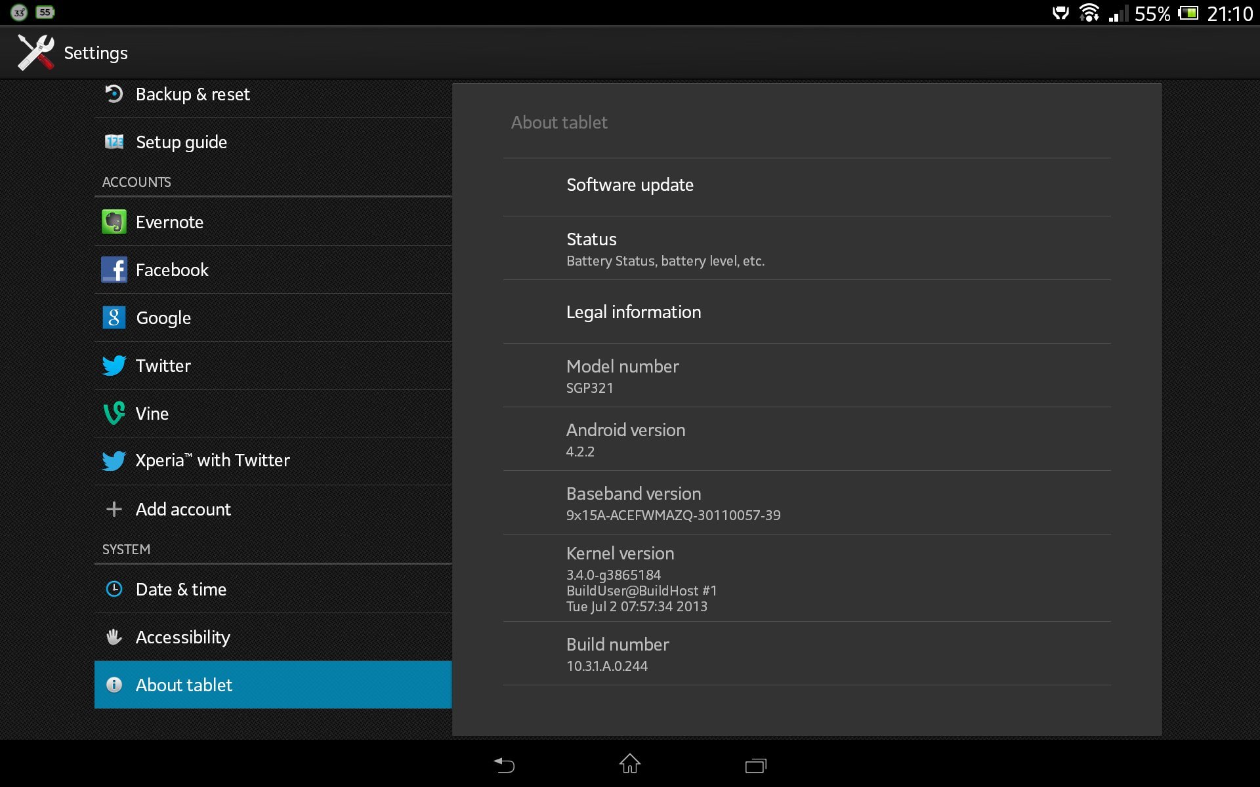Tap the plus icon for Add account
This screenshot has height=787, width=1260.
click(x=114, y=509)
